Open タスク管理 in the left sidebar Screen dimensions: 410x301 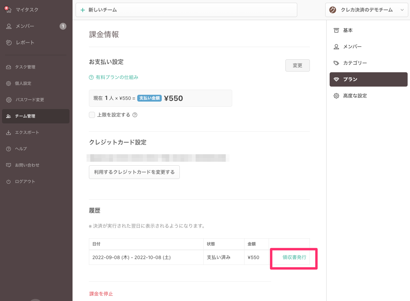(25, 67)
